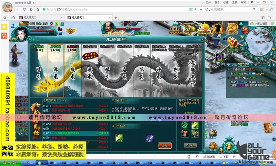Open the red treasure chest reward icon
Image resolution: width=276 pixels, height=166 pixels.
tap(233, 42)
